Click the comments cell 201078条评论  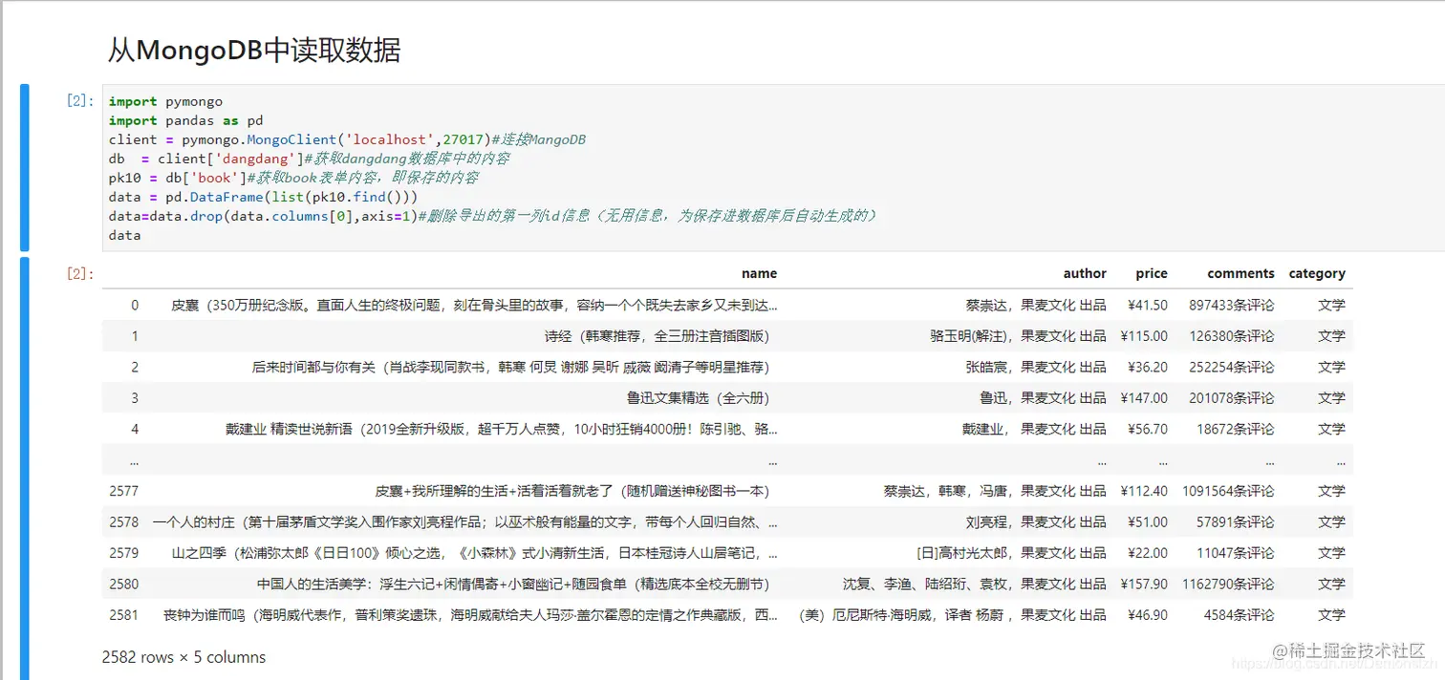[x=1232, y=397]
